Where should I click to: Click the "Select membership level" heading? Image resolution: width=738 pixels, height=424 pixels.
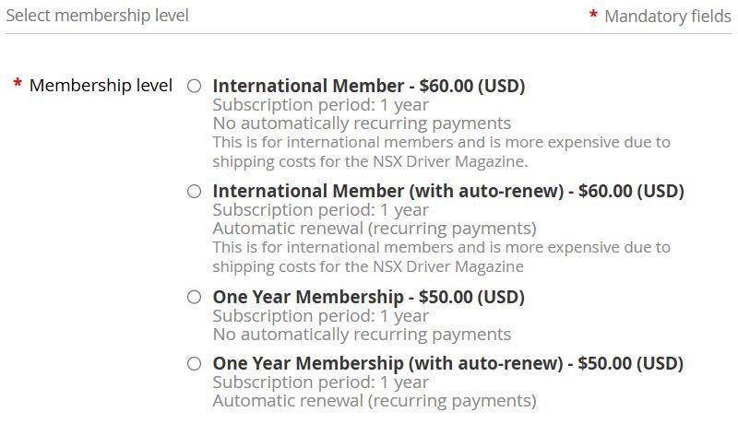(97, 16)
